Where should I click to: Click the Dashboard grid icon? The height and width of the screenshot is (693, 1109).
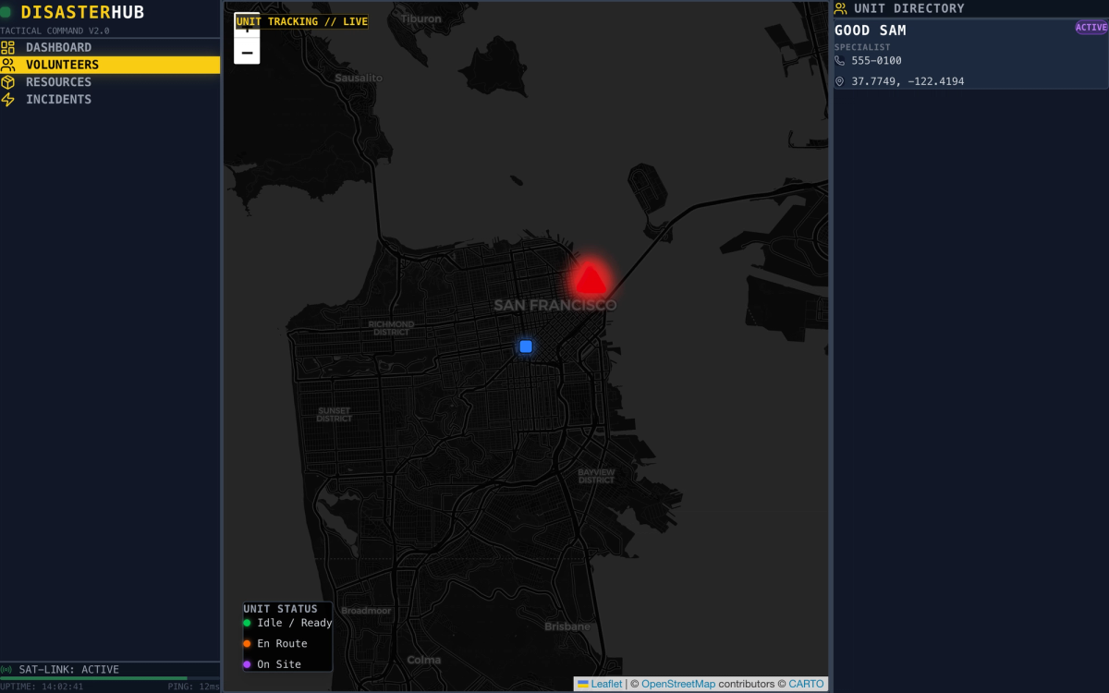click(8, 47)
